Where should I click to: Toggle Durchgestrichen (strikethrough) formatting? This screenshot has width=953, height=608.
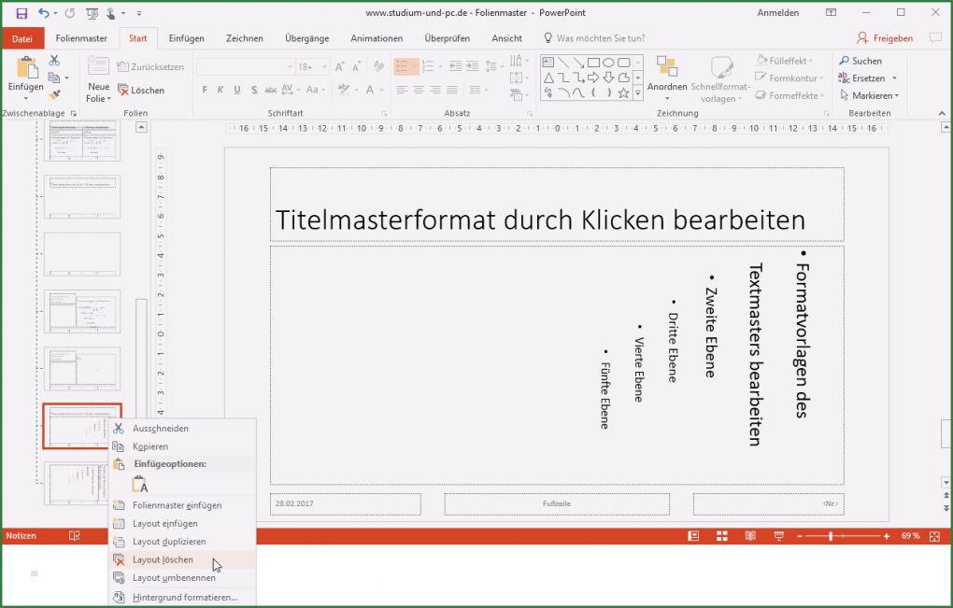(x=270, y=90)
